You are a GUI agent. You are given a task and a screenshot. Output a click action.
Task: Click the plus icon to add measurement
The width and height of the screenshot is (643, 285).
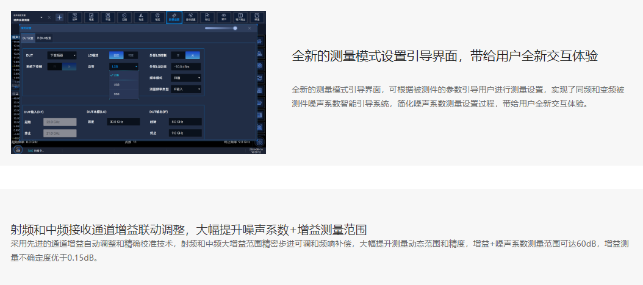point(59,17)
